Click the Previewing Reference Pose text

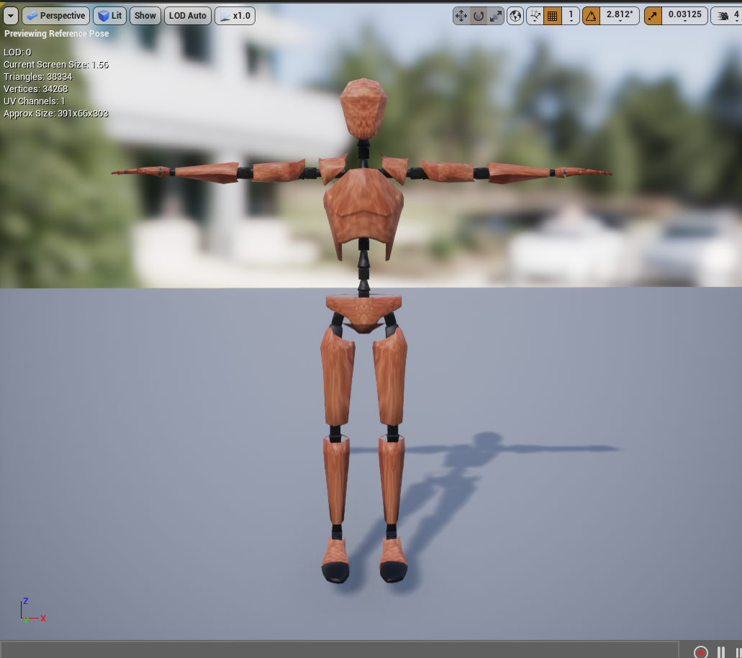[x=57, y=34]
